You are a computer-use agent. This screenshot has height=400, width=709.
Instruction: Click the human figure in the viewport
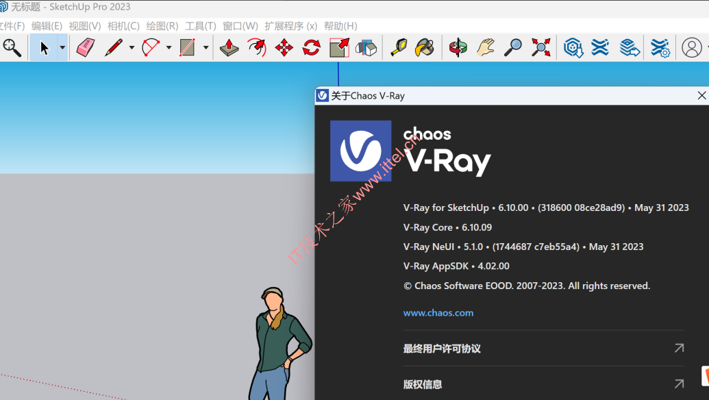point(279,344)
